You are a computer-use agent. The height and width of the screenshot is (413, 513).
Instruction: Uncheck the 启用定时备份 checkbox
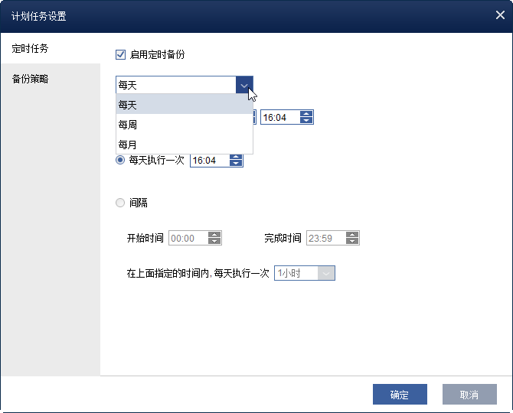click(x=120, y=54)
